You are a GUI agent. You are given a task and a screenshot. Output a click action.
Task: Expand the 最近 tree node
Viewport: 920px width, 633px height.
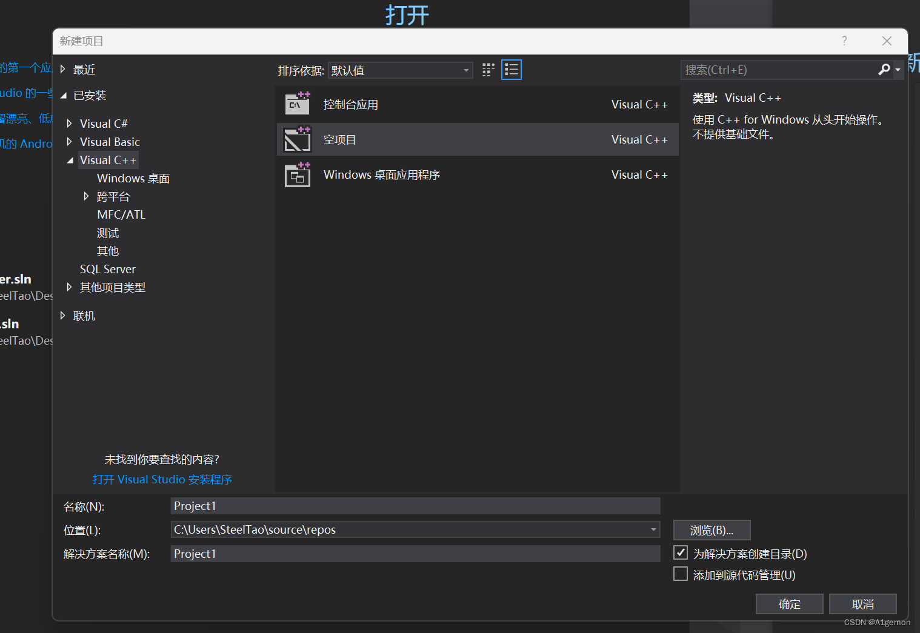62,69
